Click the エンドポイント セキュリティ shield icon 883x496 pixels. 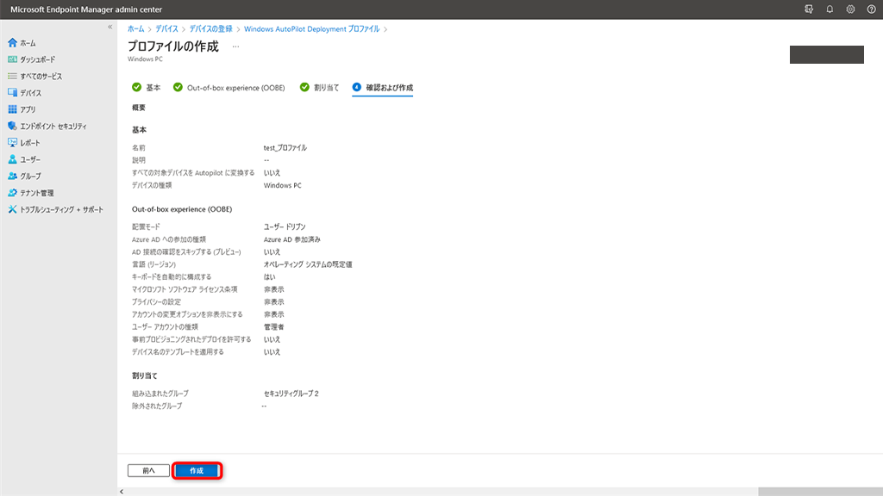(x=12, y=126)
